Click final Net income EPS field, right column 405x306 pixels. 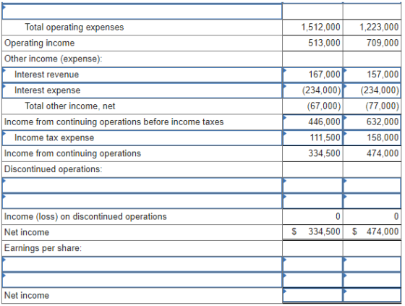372,295
